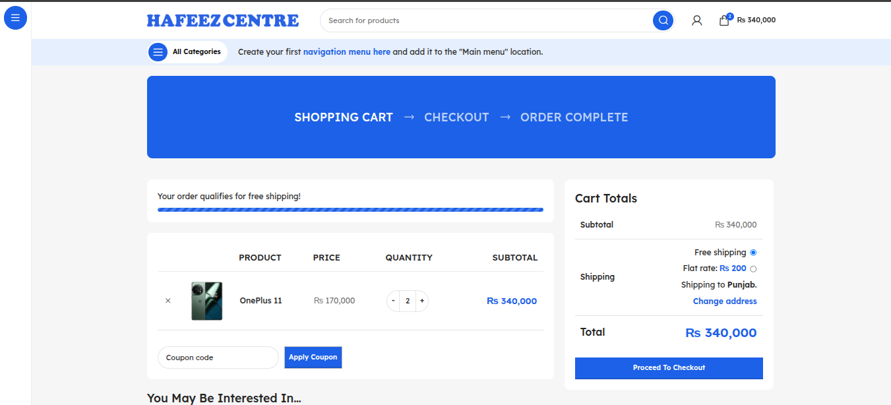
Task: Select the Free shipping radio option
Action: (753, 253)
